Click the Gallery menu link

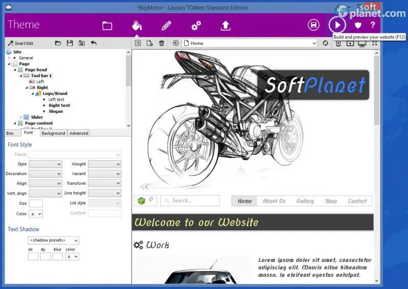coord(305,201)
